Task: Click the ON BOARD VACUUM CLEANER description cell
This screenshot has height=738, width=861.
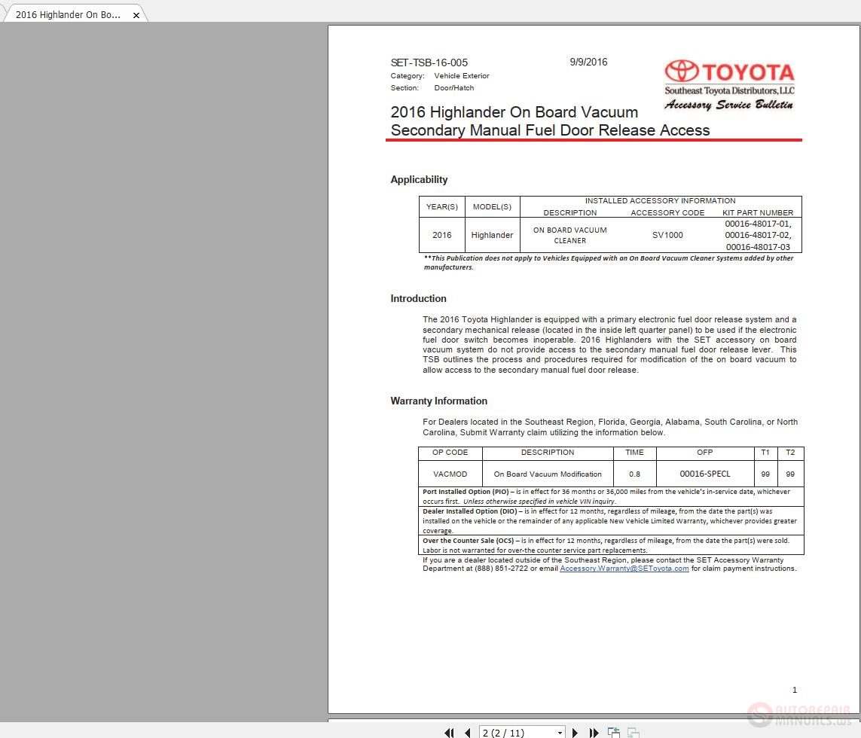Action: point(569,235)
